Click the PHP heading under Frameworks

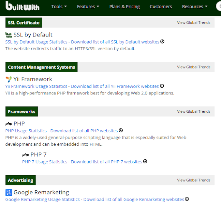pyautogui.click(x=19, y=124)
